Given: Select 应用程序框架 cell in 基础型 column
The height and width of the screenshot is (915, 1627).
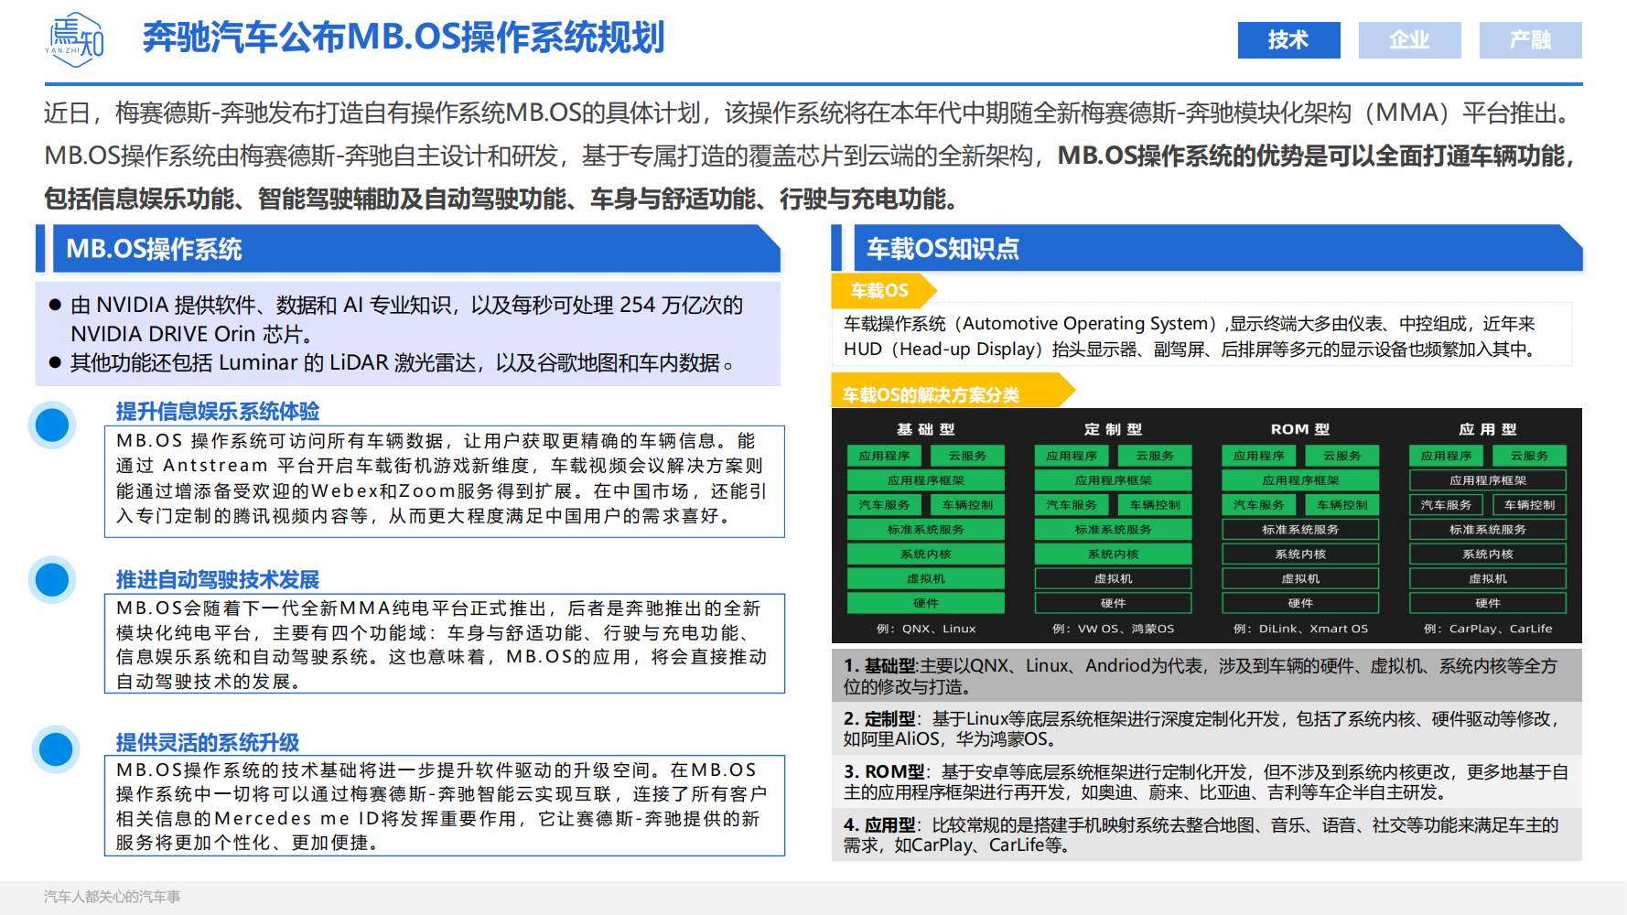Looking at the screenshot, I should coord(925,480).
